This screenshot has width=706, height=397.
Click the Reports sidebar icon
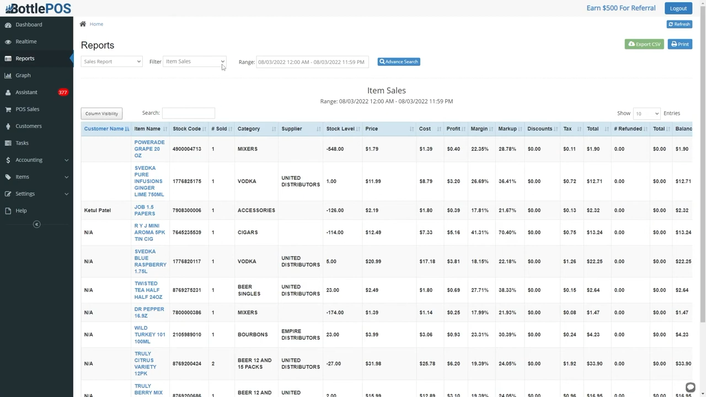click(x=8, y=58)
